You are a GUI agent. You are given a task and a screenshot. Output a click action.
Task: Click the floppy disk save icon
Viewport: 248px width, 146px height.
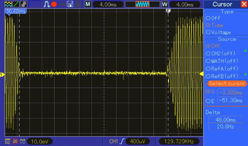tap(70, 4)
